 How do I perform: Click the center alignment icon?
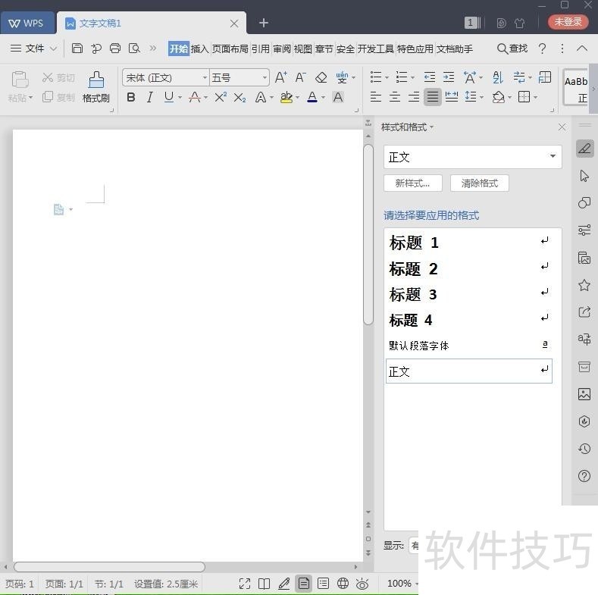click(x=394, y=97)
